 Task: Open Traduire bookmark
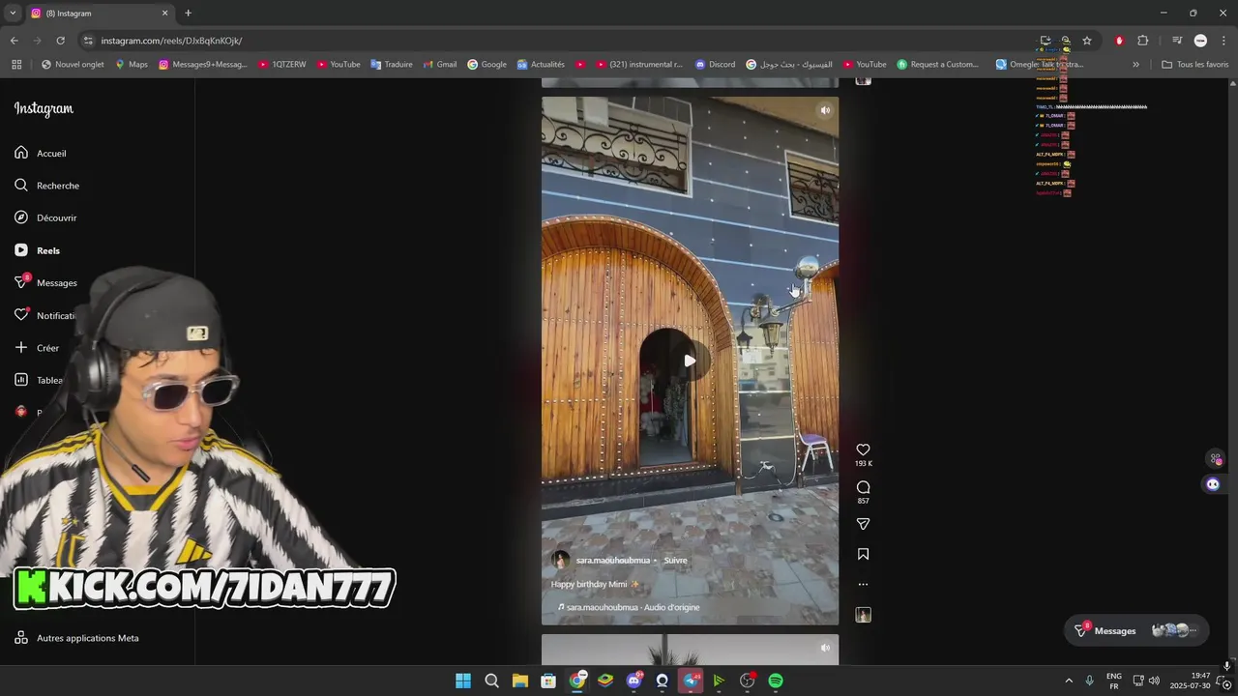[392, 65]
